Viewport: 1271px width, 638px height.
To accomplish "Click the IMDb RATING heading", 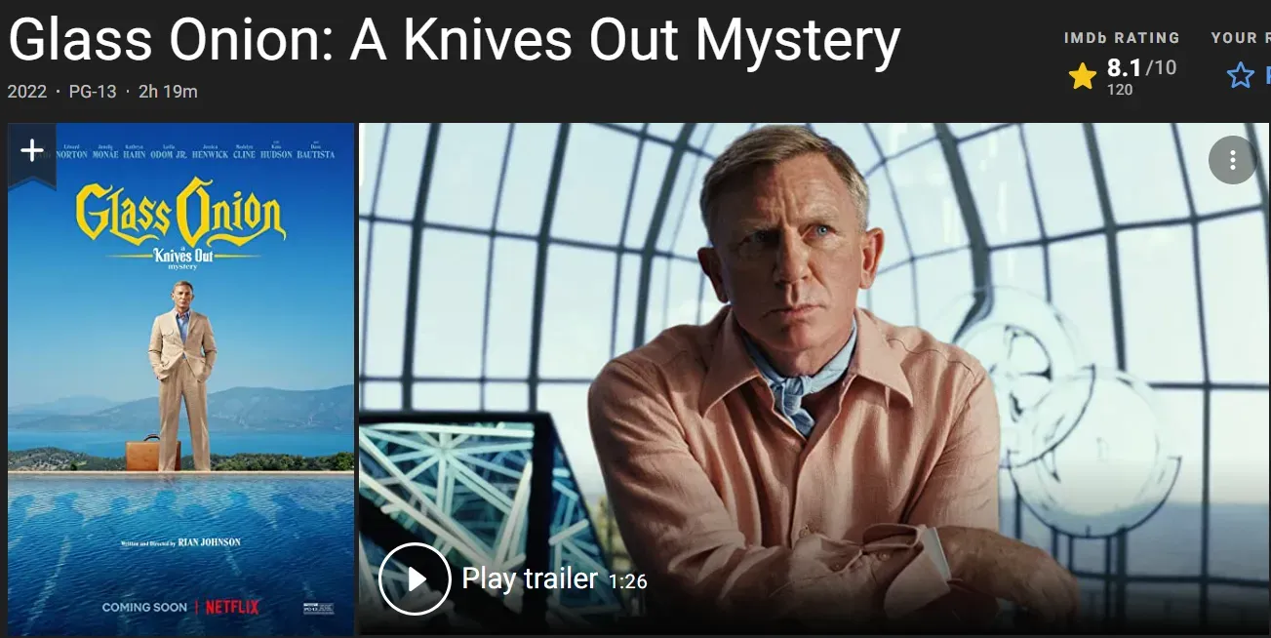I will click(x=1122, y=38).
